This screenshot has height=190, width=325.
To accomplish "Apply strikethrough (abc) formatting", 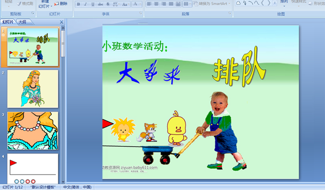I will pos(100,4).
